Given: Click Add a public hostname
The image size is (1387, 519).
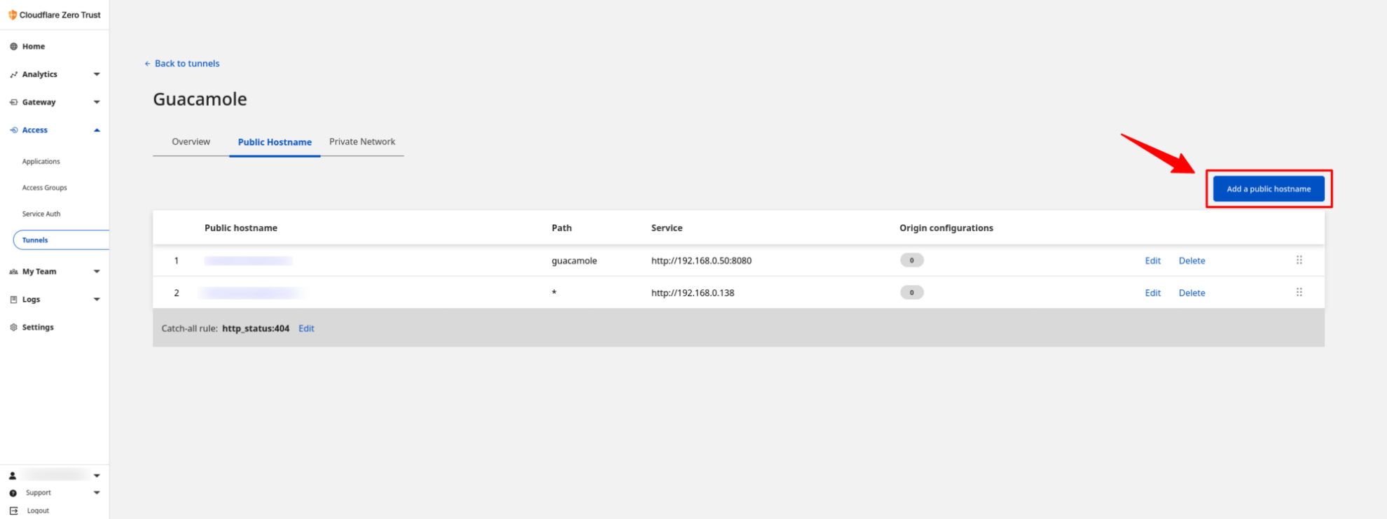Looking at the screenshot, I should pyautogui.click(x=1268, y=188).
